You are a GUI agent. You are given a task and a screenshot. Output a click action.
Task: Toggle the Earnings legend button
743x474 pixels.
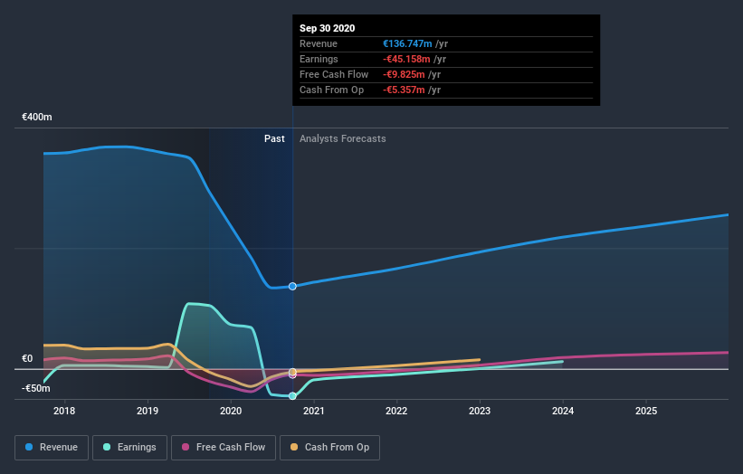pyautogui.click(x=129, y=448)
